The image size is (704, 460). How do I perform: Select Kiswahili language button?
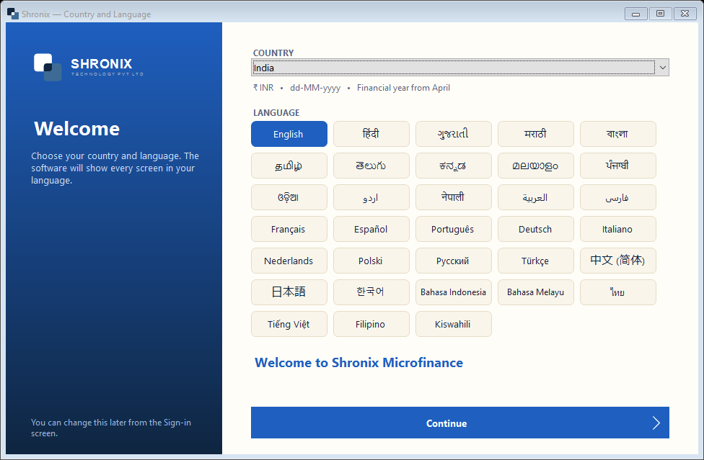pyautogui.click(x=454, y=324)
